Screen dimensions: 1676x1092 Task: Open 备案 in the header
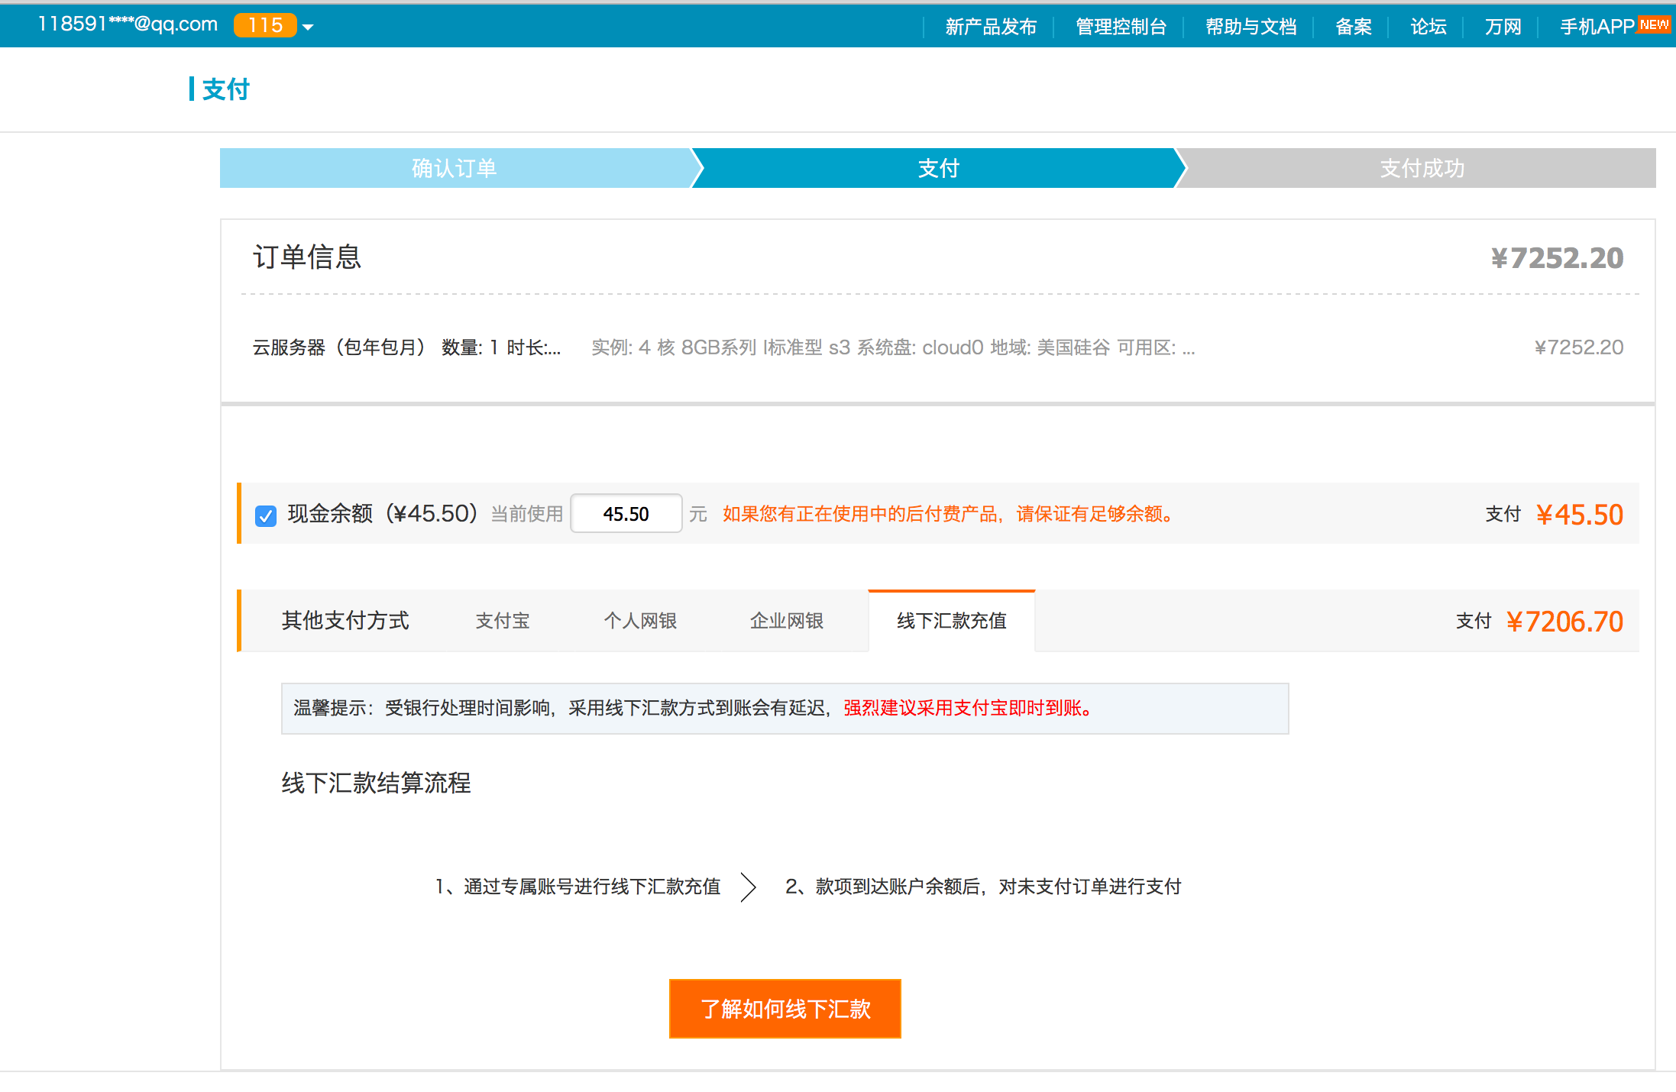coord(1353,27)
